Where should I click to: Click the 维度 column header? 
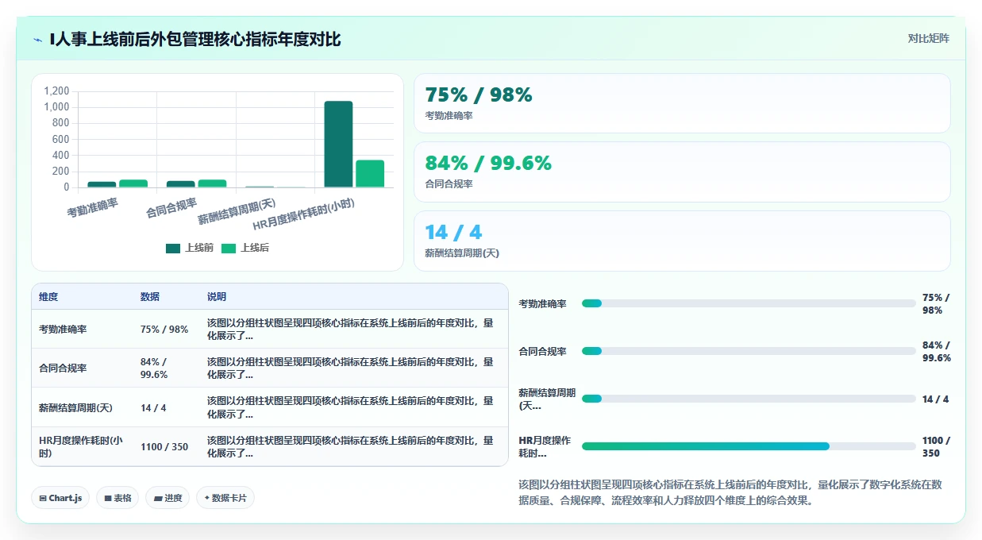(48, 296)
